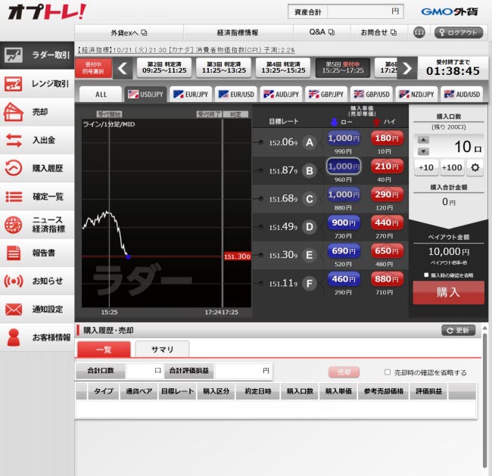
Task: Show previous rounds with left chevron
Action: pyautogui.click(x=124, y=69)
